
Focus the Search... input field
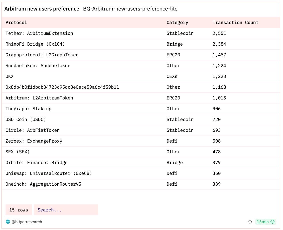click(x=66, y=210)
